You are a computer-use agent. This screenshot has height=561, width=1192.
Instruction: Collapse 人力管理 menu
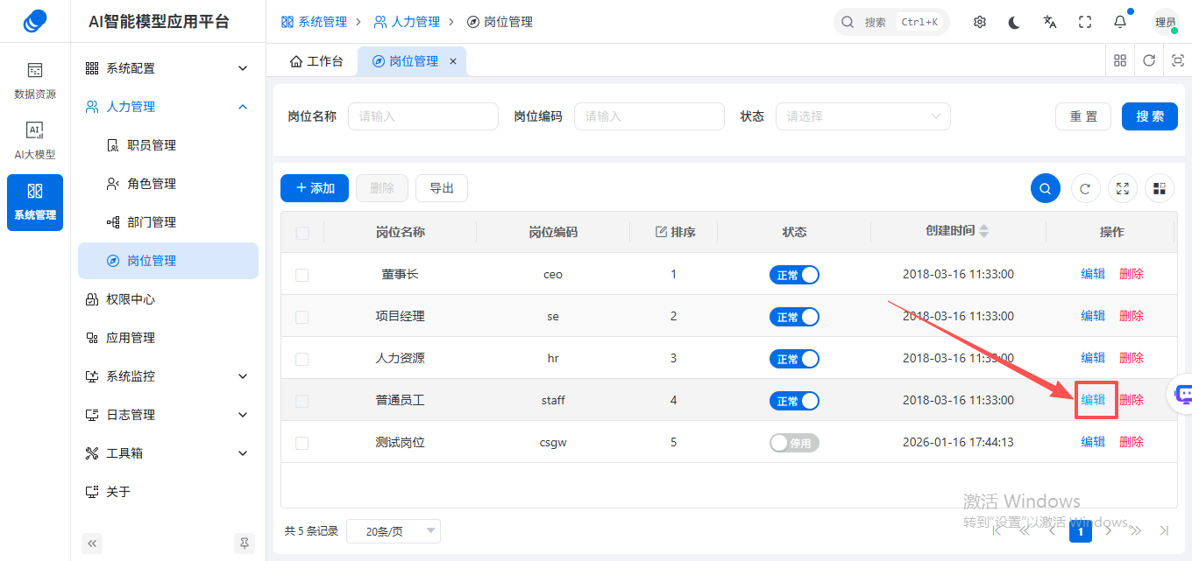pos(168,107)
